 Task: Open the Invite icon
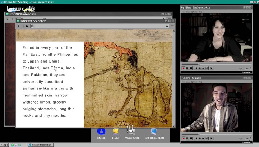click(101, 132)
